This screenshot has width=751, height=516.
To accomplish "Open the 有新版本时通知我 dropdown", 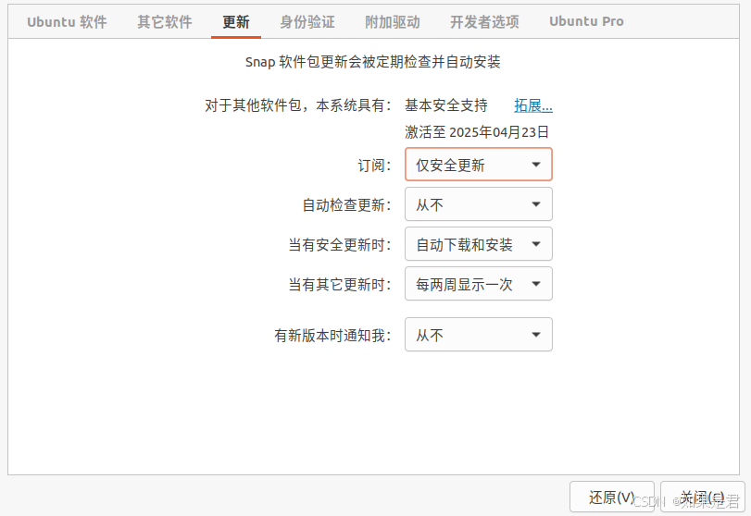I will (479, 334).
